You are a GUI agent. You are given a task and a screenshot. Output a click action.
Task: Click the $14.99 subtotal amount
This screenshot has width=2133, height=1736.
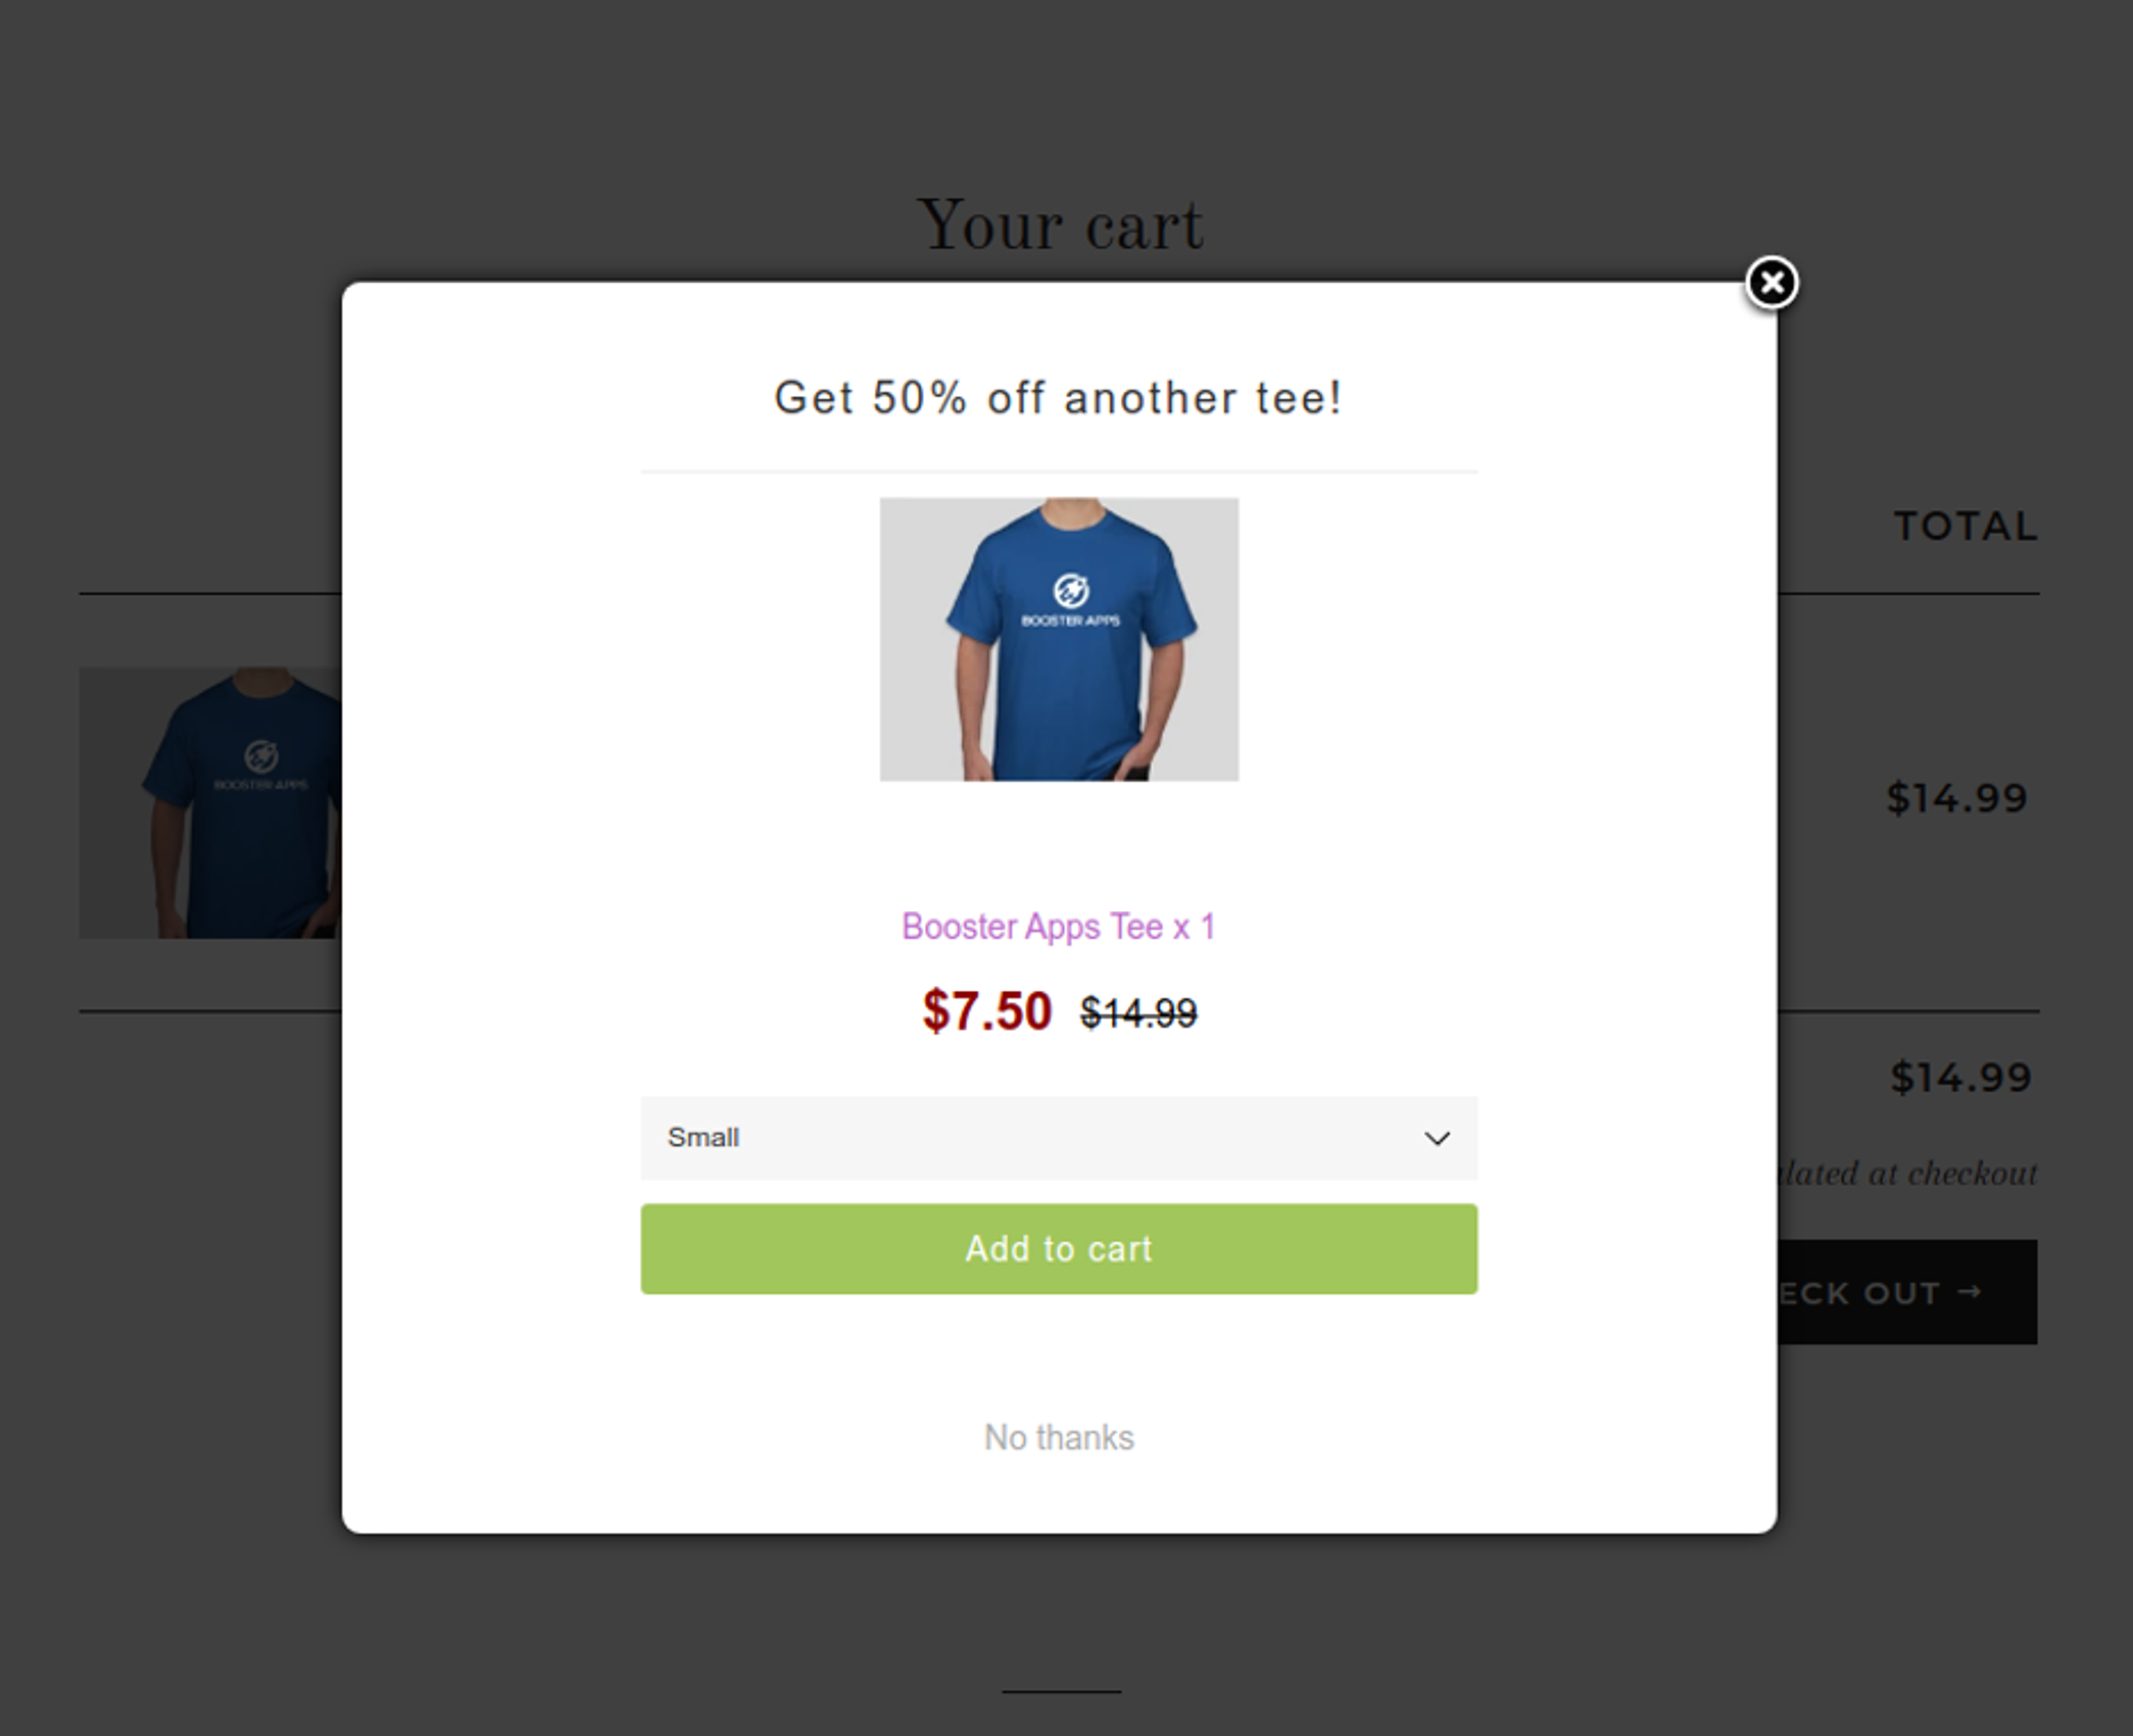tap(1960, 1078)
